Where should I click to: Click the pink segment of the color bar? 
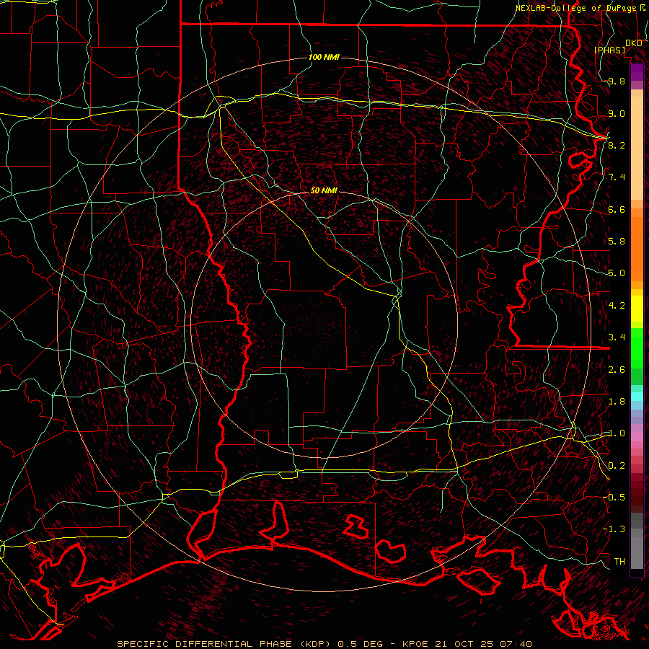pyautogui.click(x=637, y=437)
